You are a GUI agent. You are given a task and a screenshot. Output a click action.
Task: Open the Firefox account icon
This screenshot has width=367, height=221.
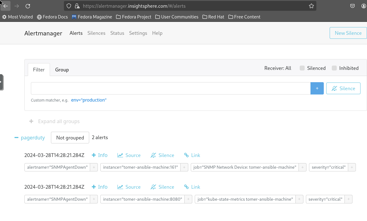tap(364, 6)
